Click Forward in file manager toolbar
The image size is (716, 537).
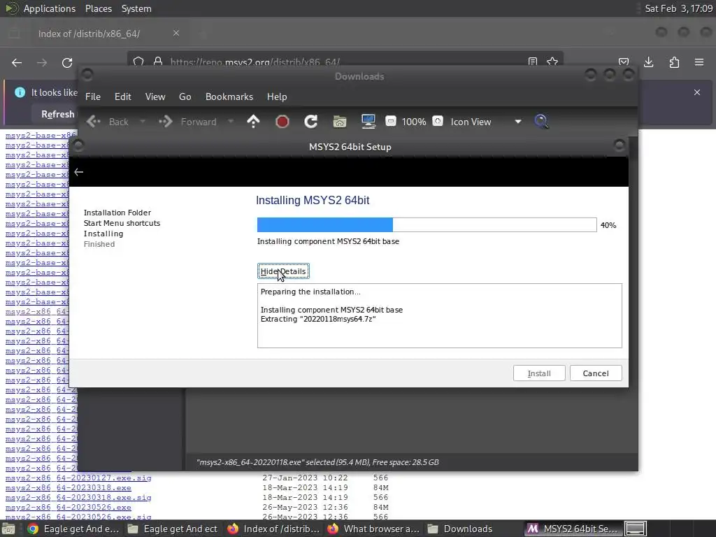[187, 122]
